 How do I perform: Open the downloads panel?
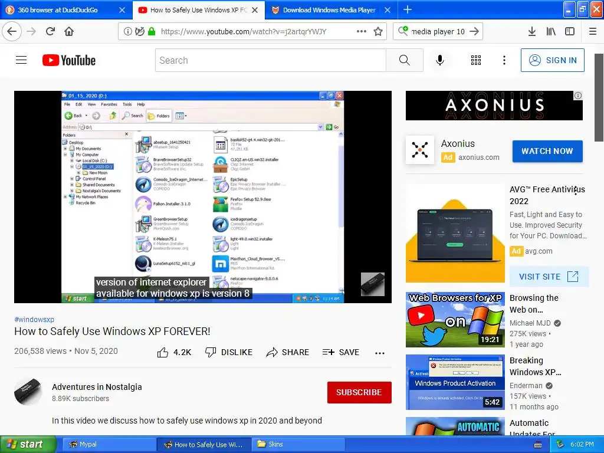pyautogui.click(x=532, y=31)
